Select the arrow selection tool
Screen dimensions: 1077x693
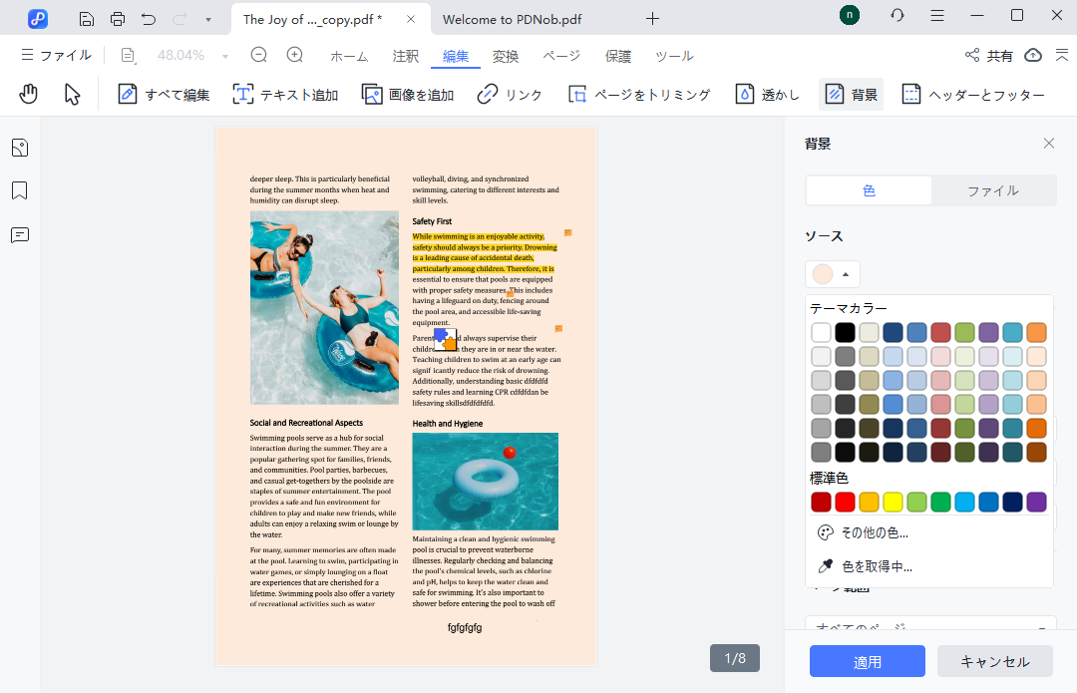tap(72, 95)
